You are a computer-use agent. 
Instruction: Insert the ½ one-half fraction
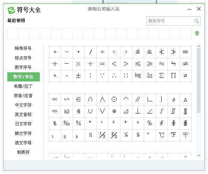(x=90, y=135)
